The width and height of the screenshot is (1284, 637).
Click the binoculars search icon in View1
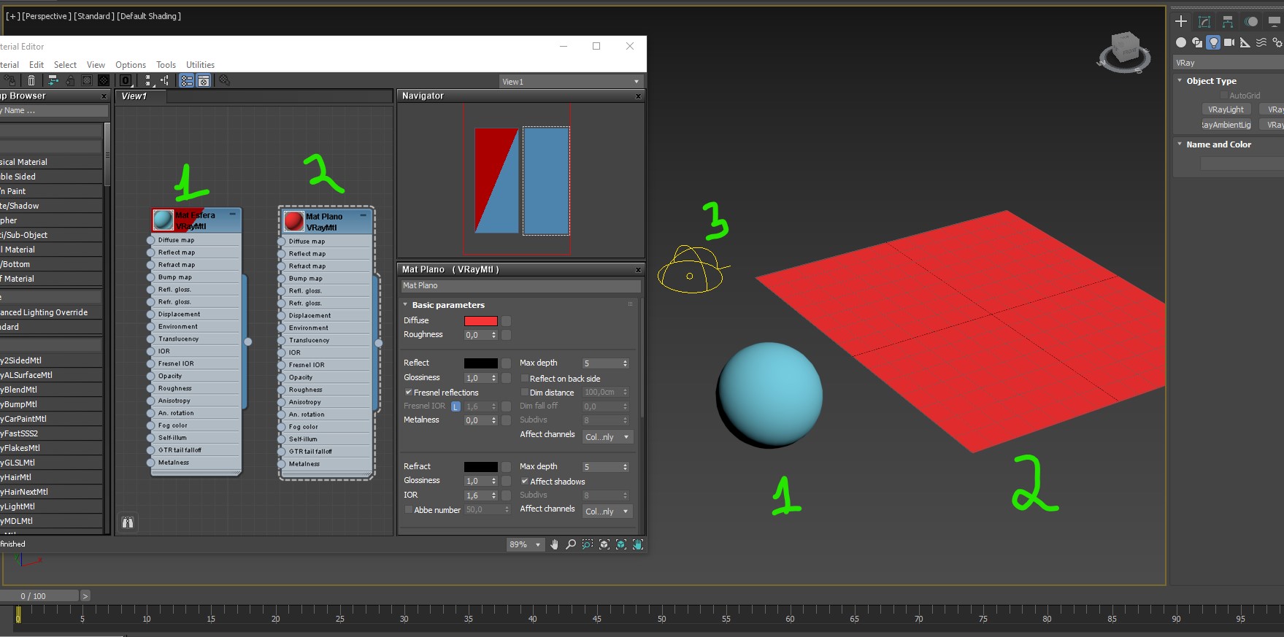[128, 522]
